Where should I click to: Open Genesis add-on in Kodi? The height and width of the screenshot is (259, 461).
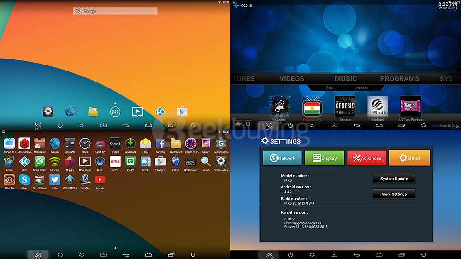coord(345,108)
